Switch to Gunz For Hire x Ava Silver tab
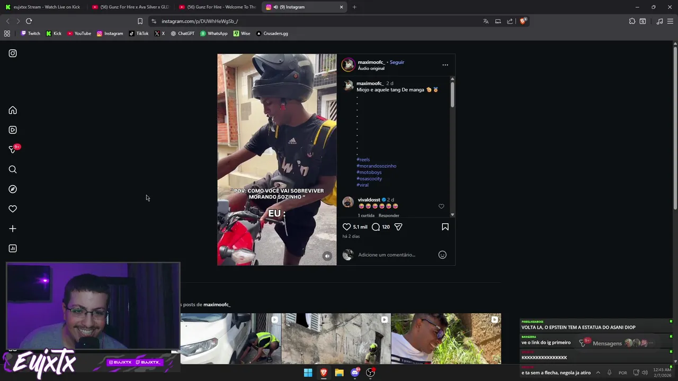Viewport: 678px width, 381px height. click(131, 7)
